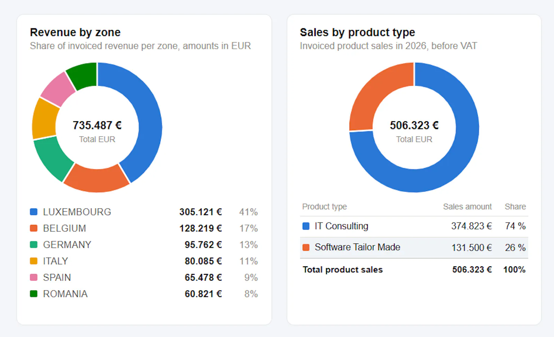Click the Sales by product type title
554x337 pixels.
(357, 33)
